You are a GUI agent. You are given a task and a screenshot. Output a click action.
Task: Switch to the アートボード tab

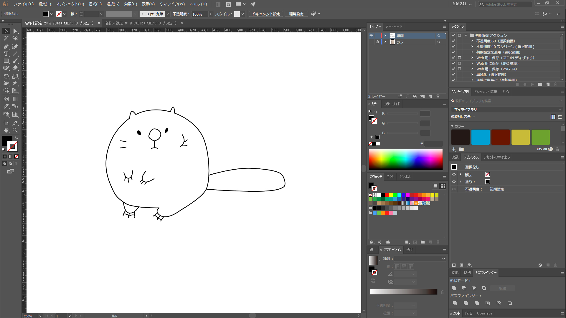[394, 26]
